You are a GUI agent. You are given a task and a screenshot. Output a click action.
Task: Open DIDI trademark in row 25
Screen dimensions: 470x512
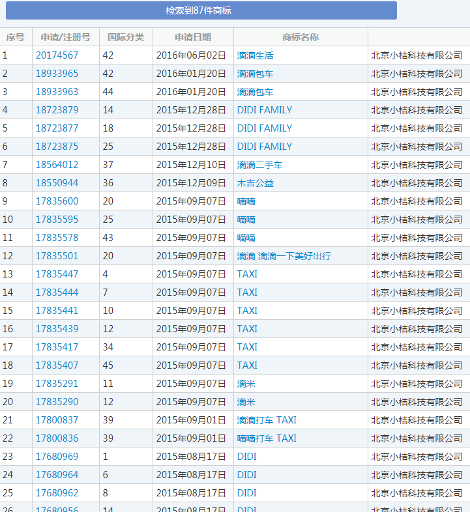pyautogui.click(x=247, y=494)
